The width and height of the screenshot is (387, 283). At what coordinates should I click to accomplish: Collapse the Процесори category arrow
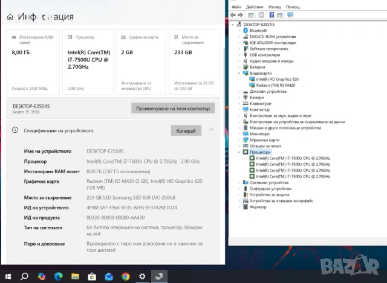(239, 152)
